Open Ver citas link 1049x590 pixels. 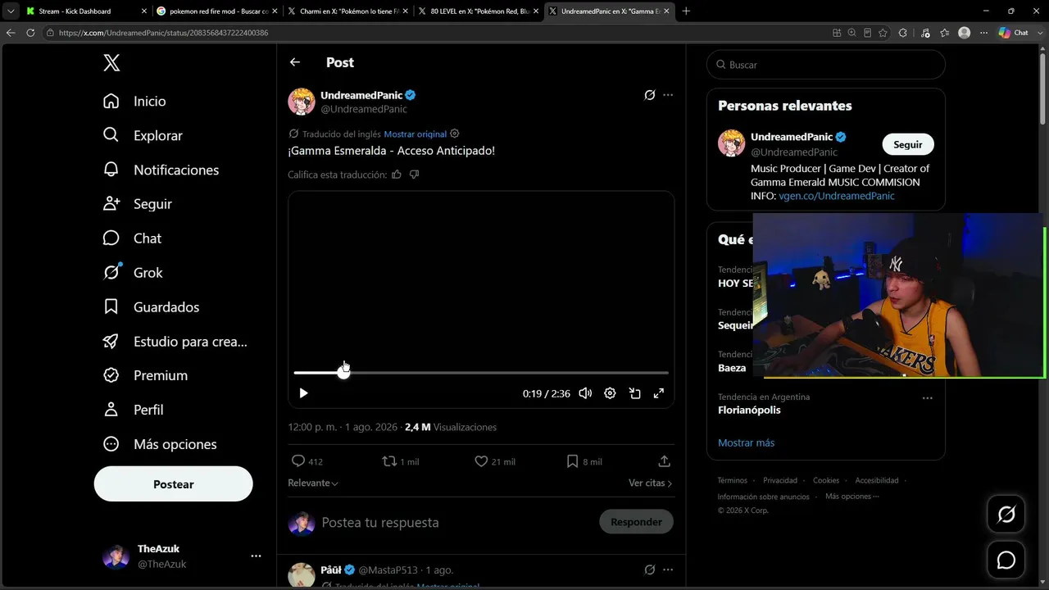coord(651,483)
